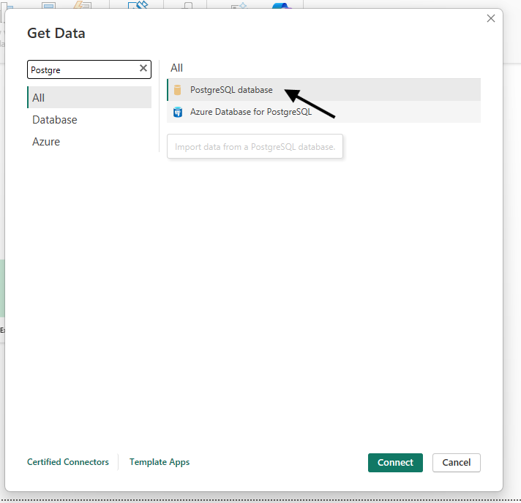
Task: Close the Get Data dialog
Action: [491, 18]
